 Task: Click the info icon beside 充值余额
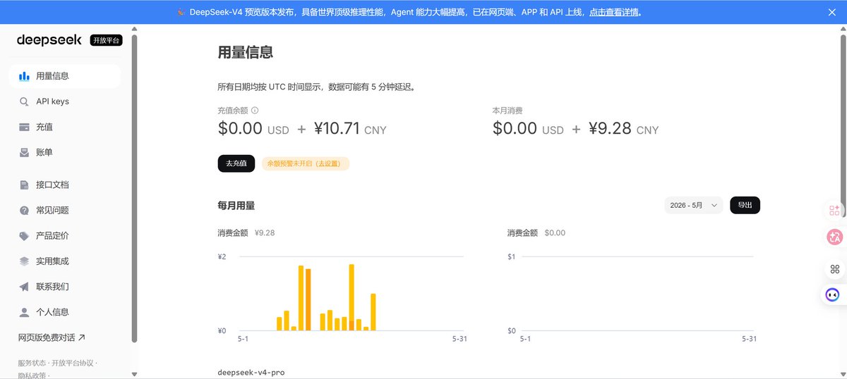point(255,111)
